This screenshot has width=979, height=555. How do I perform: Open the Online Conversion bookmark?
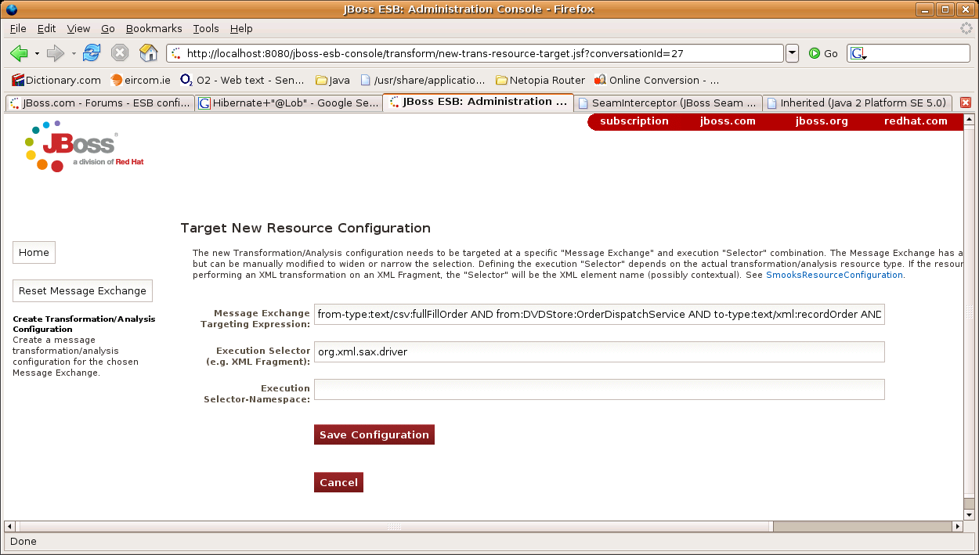coord(657,80)
